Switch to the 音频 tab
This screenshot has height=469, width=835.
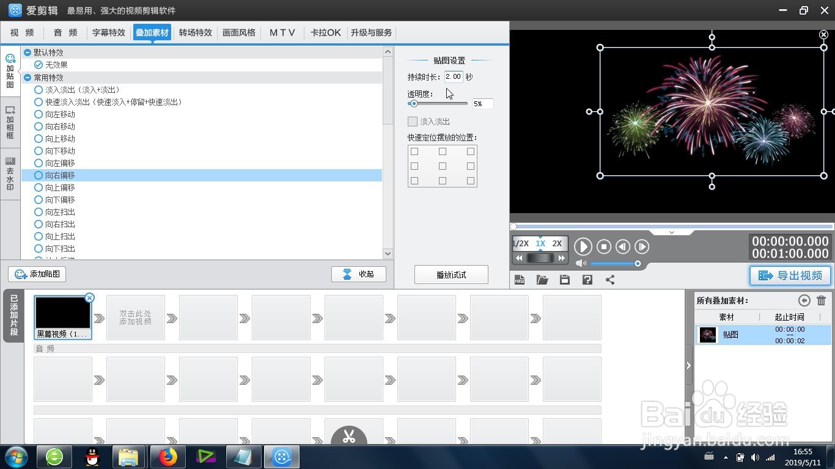coord(65,32)
